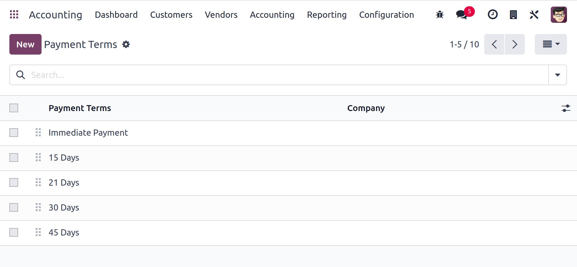
Task: Open the conversations chat icon
Action: tap(462, 14)
